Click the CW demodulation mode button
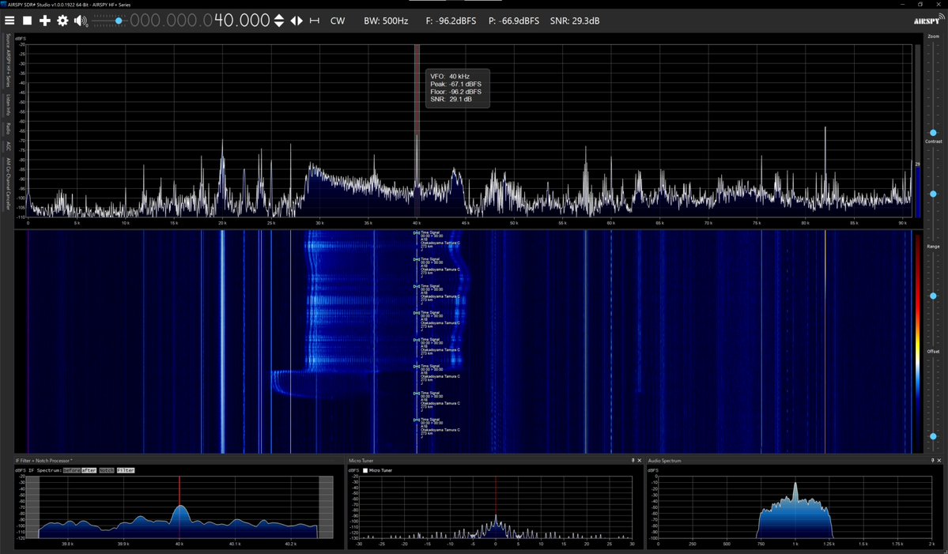 point(338,21)
